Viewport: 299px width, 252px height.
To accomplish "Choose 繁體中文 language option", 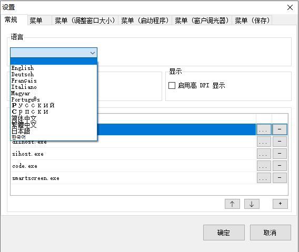I will coord(54,125).
